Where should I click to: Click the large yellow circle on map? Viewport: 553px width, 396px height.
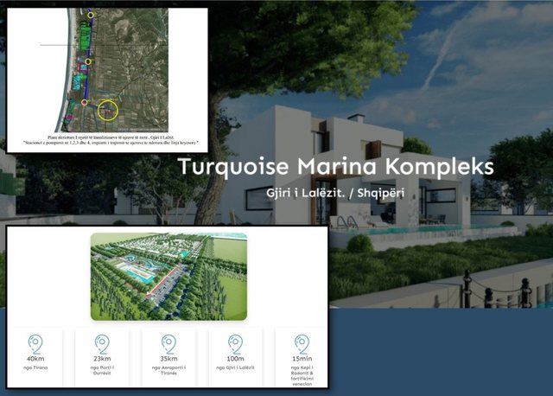[x=107, y=111]
